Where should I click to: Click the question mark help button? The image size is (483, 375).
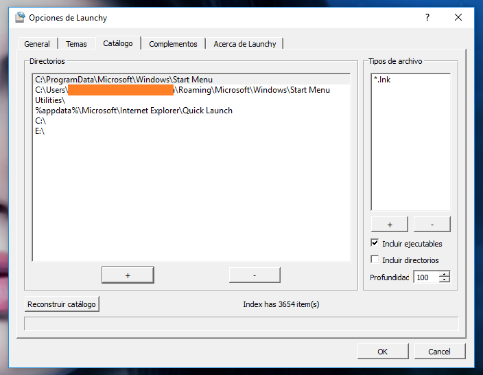[427, 17]
